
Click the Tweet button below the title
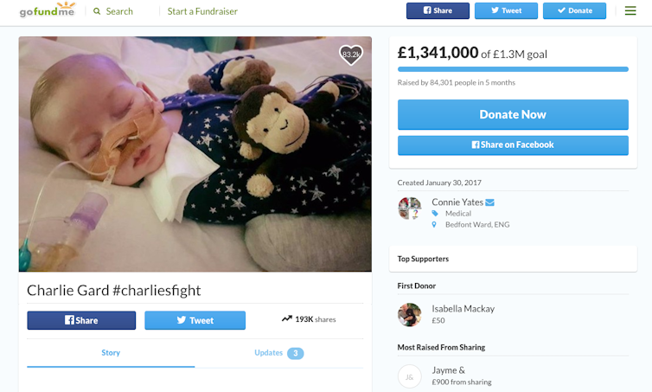coord(195,320)
